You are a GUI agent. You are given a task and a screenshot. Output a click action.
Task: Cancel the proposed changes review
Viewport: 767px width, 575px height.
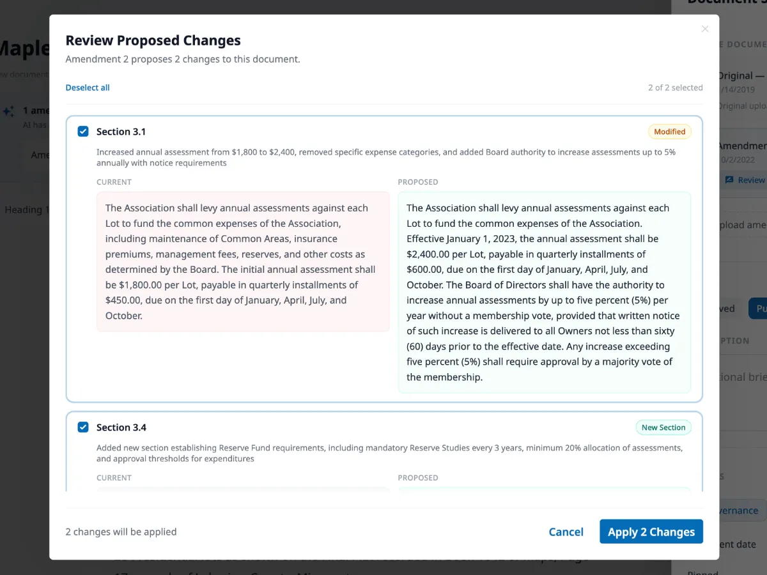[x=566, y=532]
